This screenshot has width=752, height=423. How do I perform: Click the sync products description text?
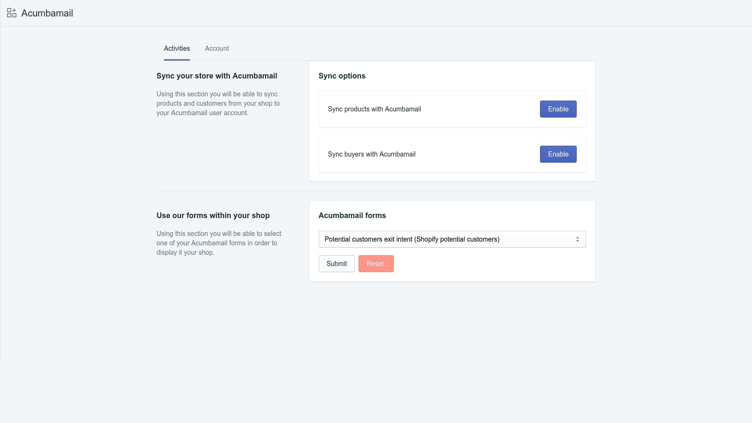click(x=218, y=103)
